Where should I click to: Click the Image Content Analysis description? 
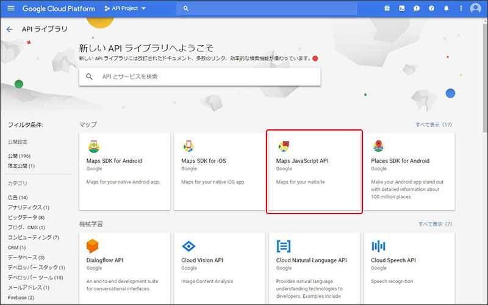click(x=207, y=281)
